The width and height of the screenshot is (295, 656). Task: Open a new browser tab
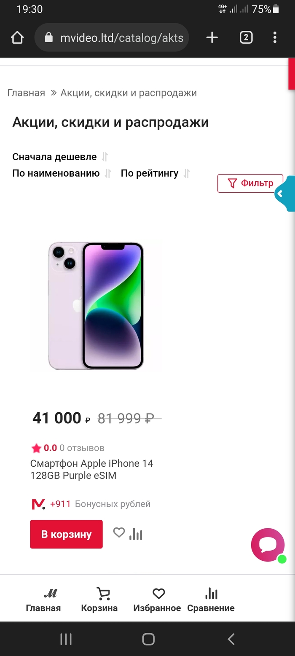coord(212,38)
